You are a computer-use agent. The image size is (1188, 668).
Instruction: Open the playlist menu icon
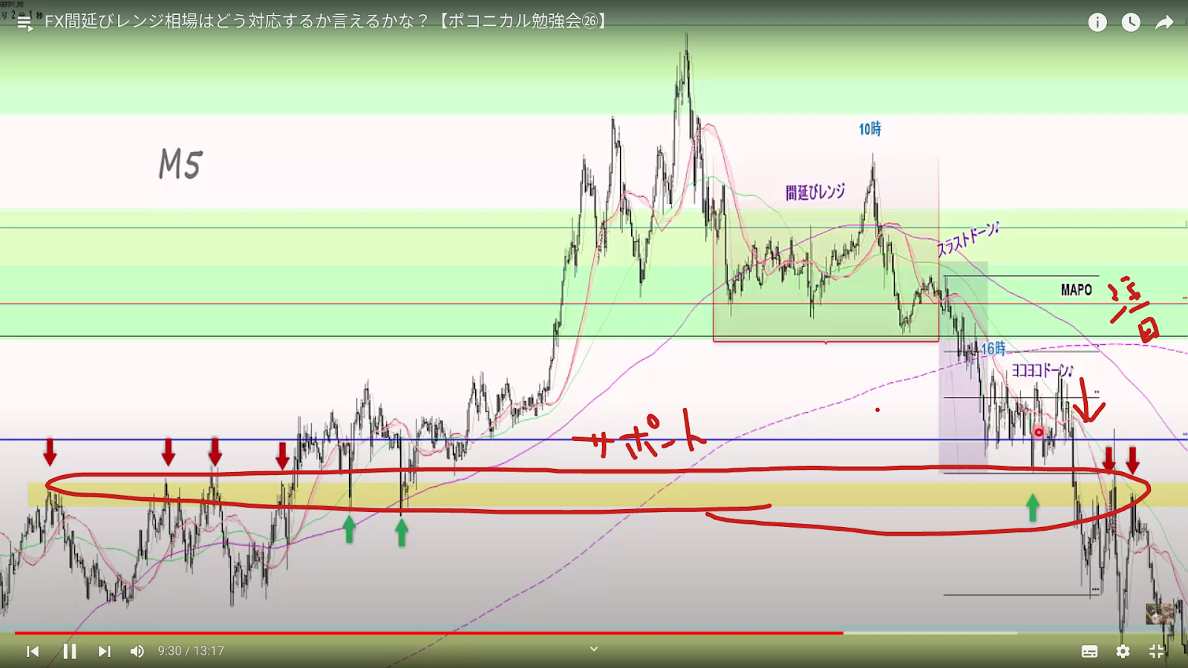[25, 23]
